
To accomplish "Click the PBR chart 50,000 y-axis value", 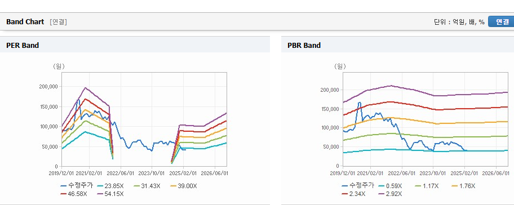I will click(x=331, y=146).
